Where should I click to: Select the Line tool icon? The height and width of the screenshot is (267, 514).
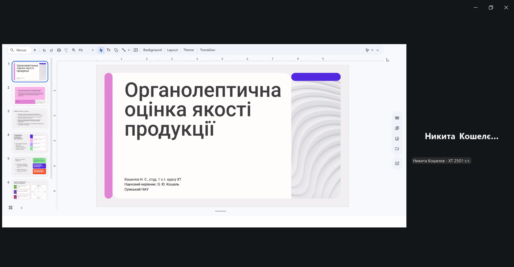coord(124,50)
